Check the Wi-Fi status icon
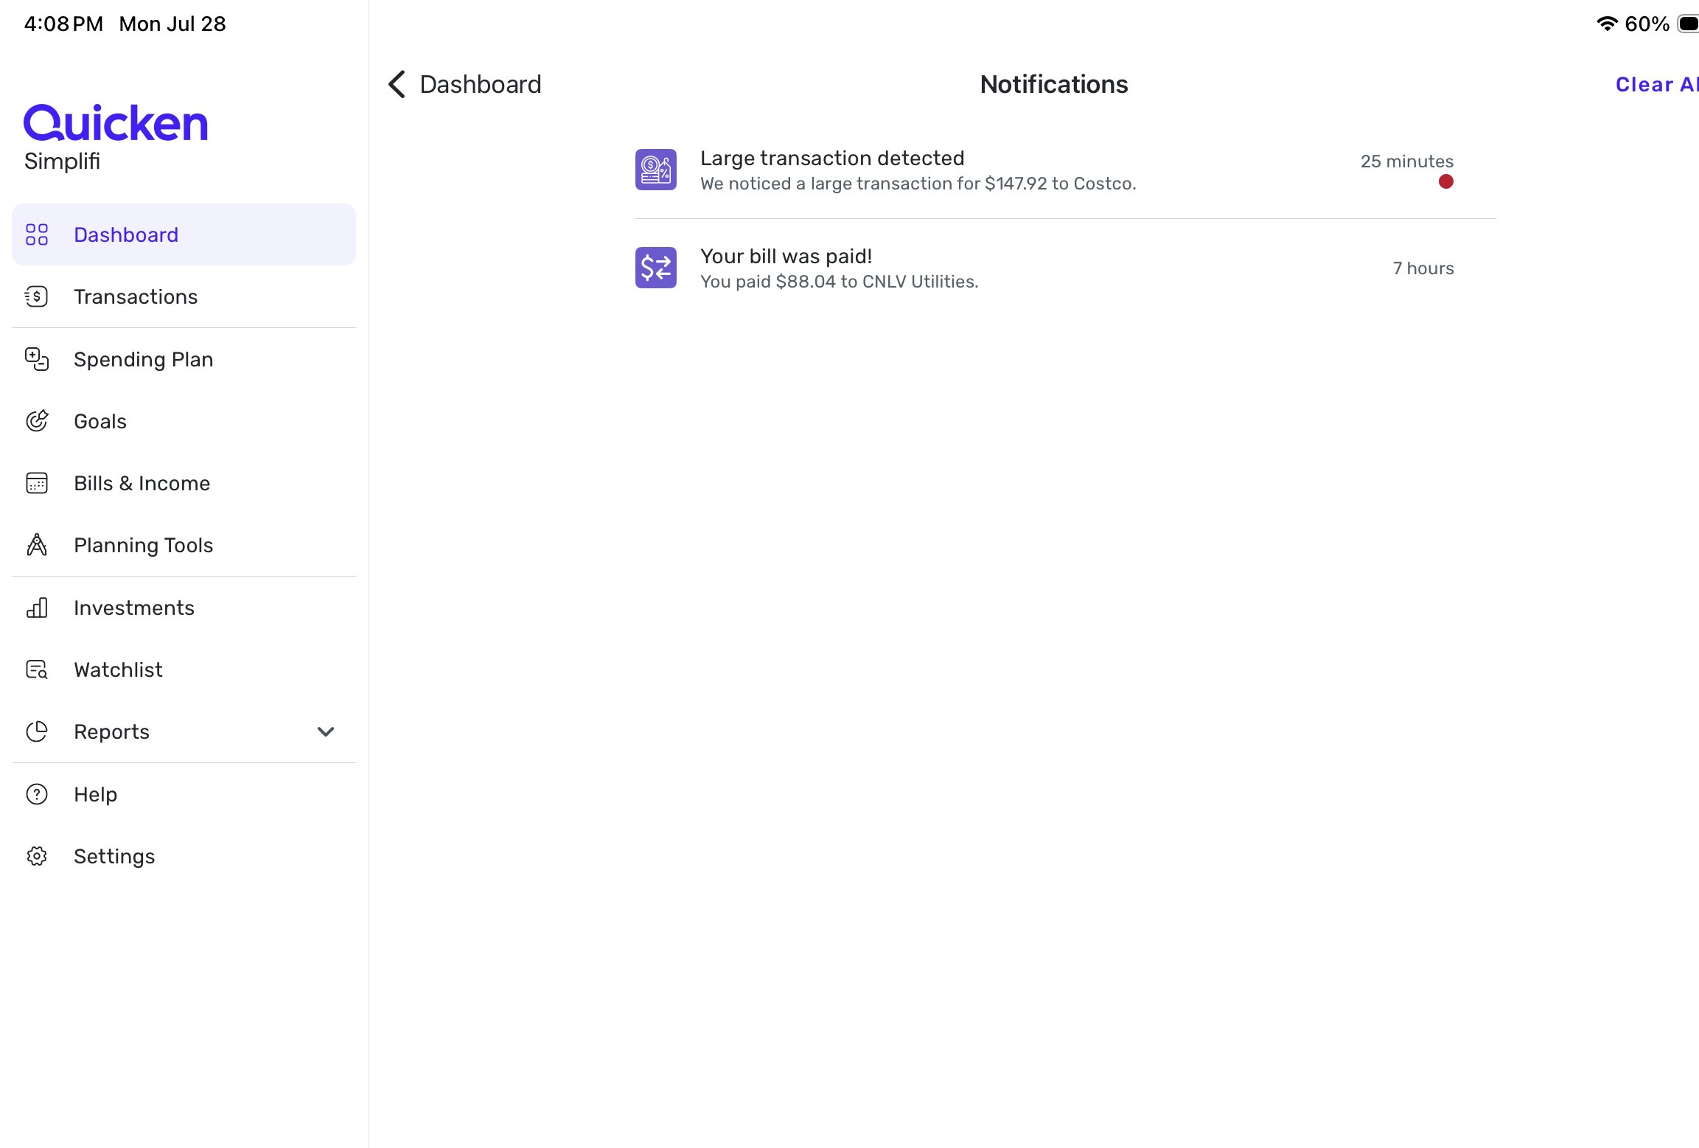The image size is (1699, 1148). (x=1606, y=24)
